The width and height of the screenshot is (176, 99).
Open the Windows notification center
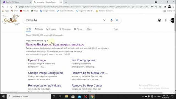point(172,97)
